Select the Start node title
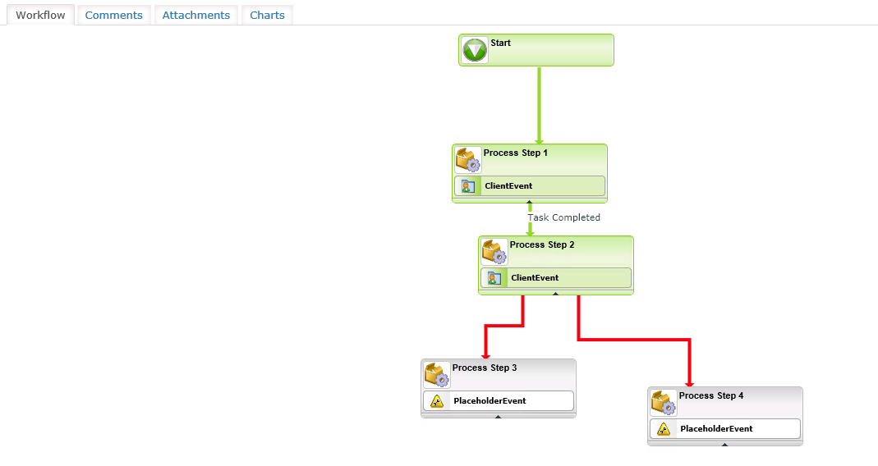 500,43
